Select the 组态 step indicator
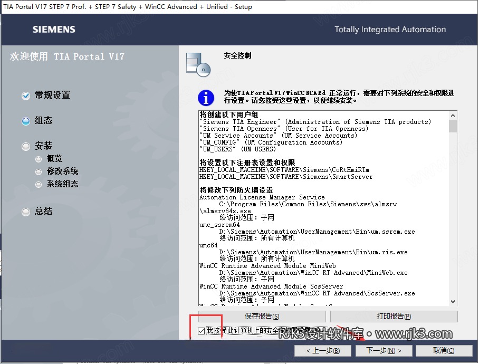The width and height of the screenshot is (479, 364). (26, 121)
